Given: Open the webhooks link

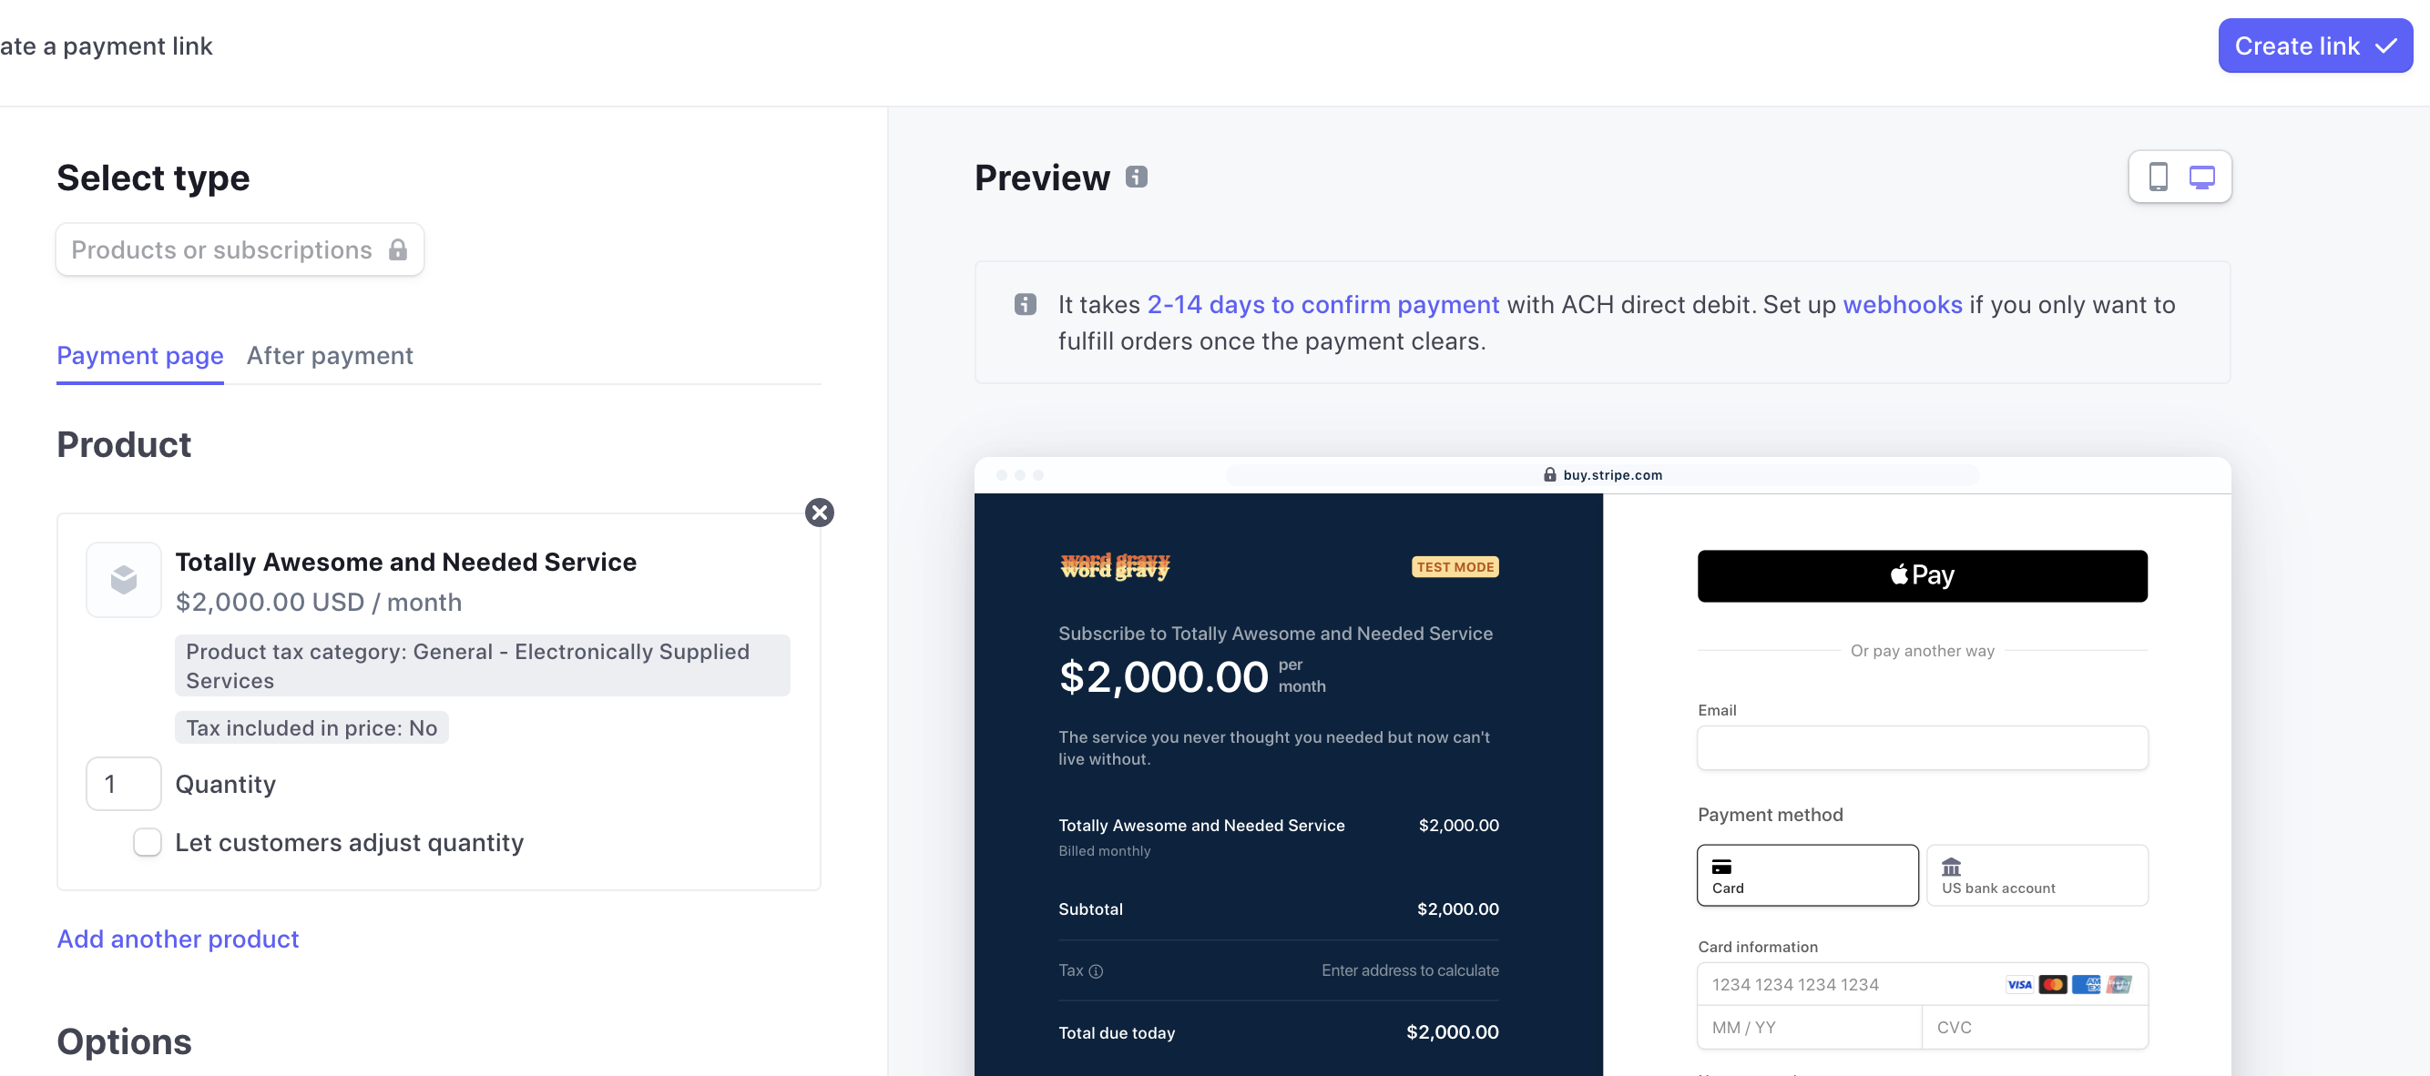Looking at the screenshot, I should (1902, 305).
